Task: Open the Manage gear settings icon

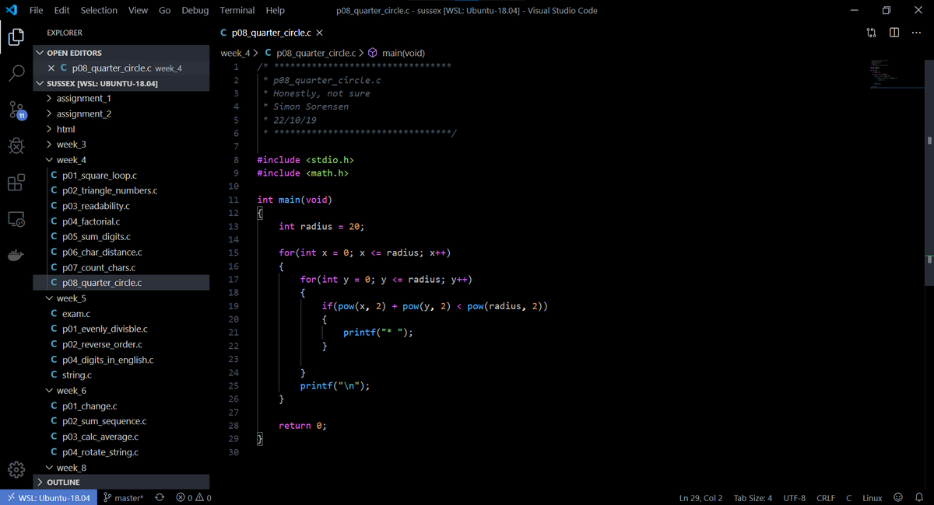Action: 16,470
